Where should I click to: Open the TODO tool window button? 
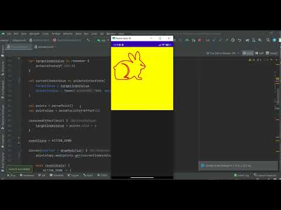tap(102, 175)
